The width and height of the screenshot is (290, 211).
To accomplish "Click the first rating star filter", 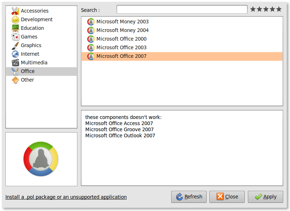I will pos(252,9).
